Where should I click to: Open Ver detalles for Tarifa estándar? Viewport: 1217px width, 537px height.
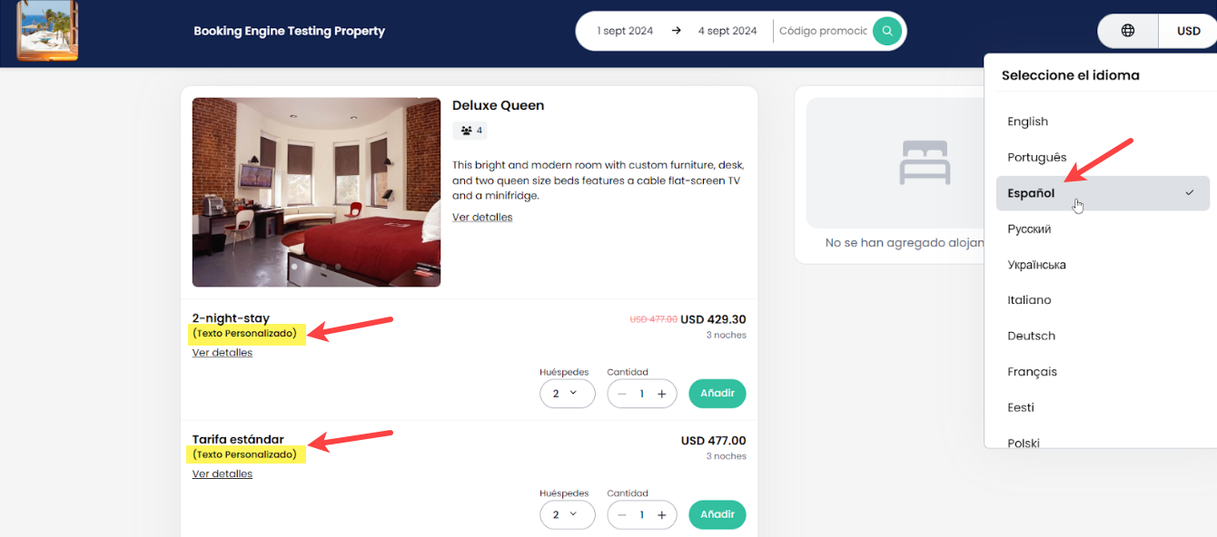[x=223, y=474]
